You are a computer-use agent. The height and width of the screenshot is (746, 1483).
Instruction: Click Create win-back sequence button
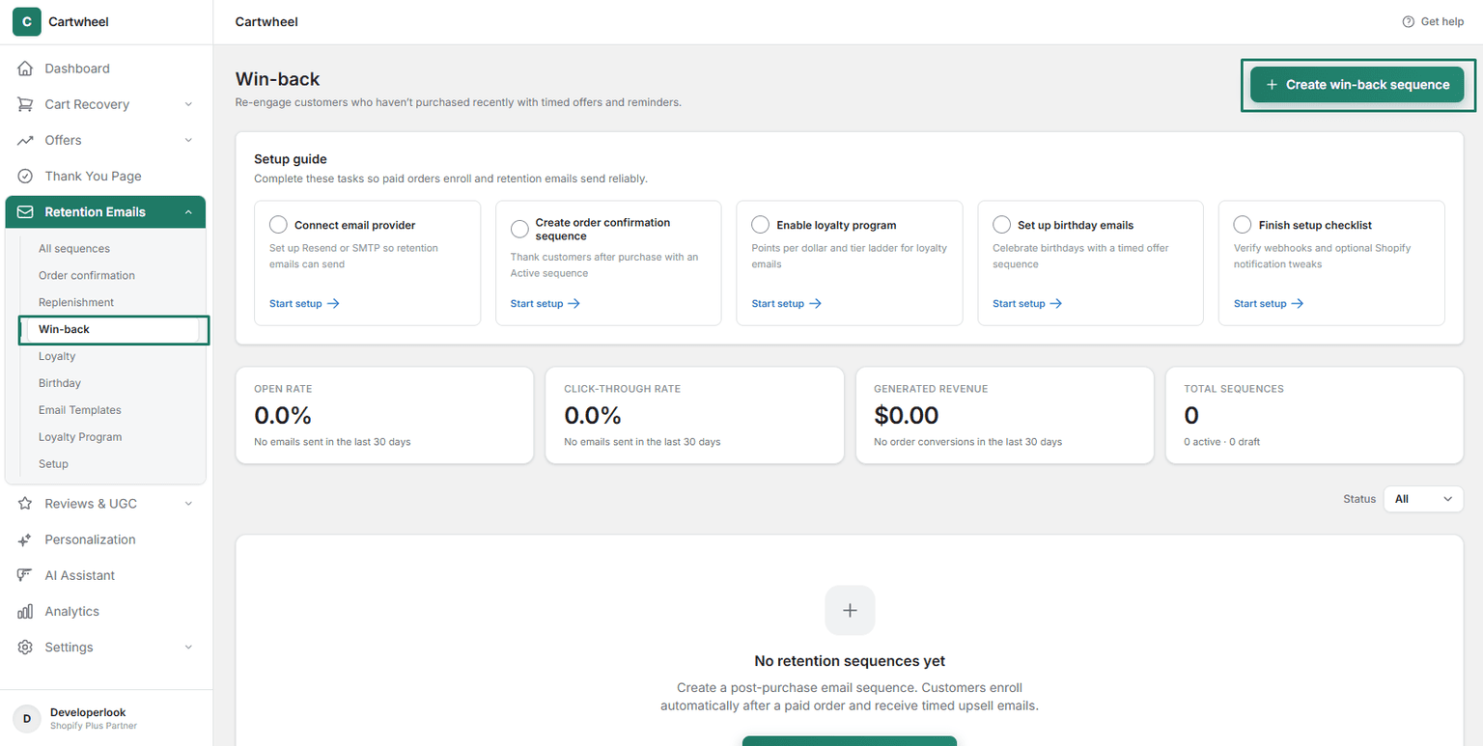click(1357, 85)
